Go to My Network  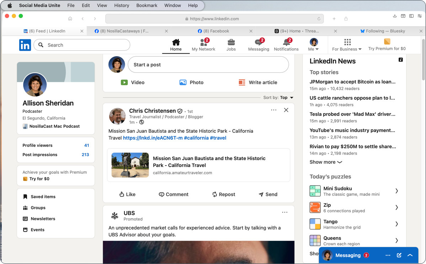coord(203,45)
